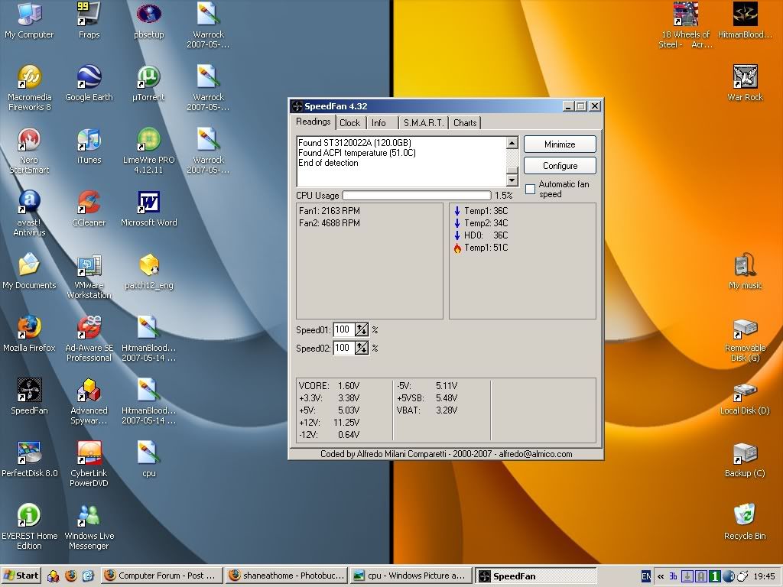Click the Speed01 spinner arrows

coord(361,330)
